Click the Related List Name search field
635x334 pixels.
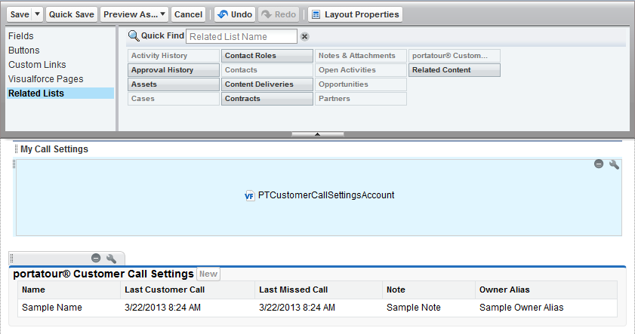[242, 36]
